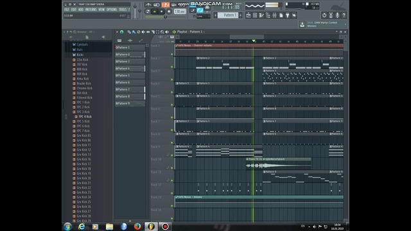
Task: Open Internet Explorer from taskbar
Action: pos(82,227)
